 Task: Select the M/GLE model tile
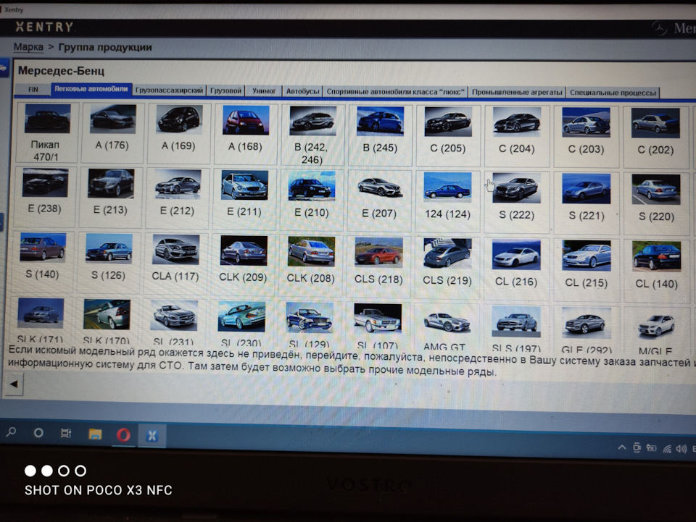click(657, 331)
